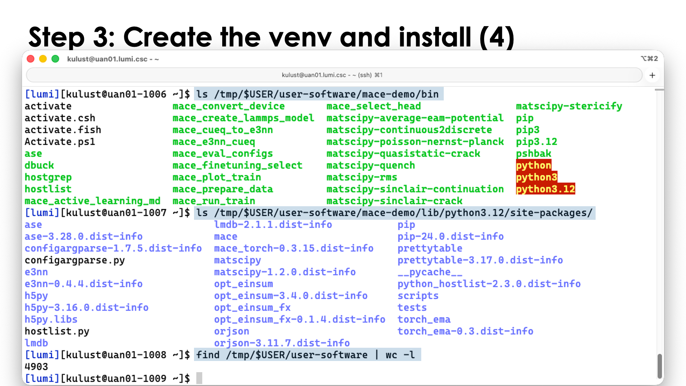Click the highlighted python3.12 entry

coord(545,189)
